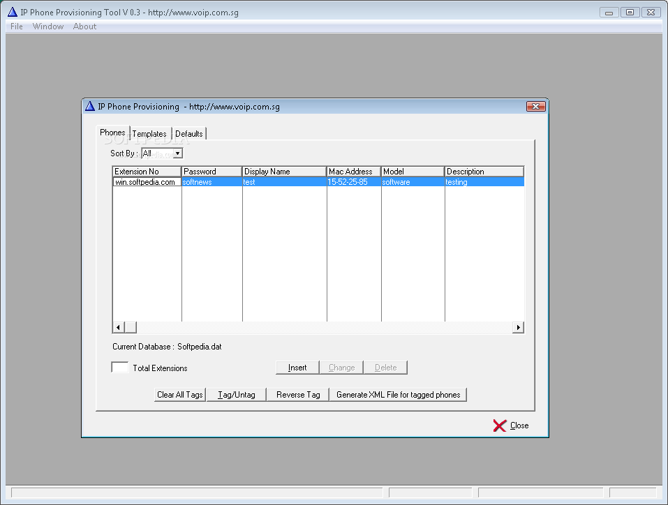Click the softnews password cell
Viewport: 668px width, 505px height.
(211, 182)
